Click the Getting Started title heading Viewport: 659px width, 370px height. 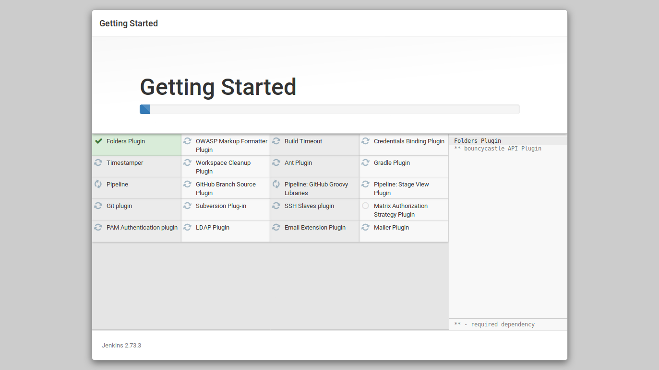[218, 87]
